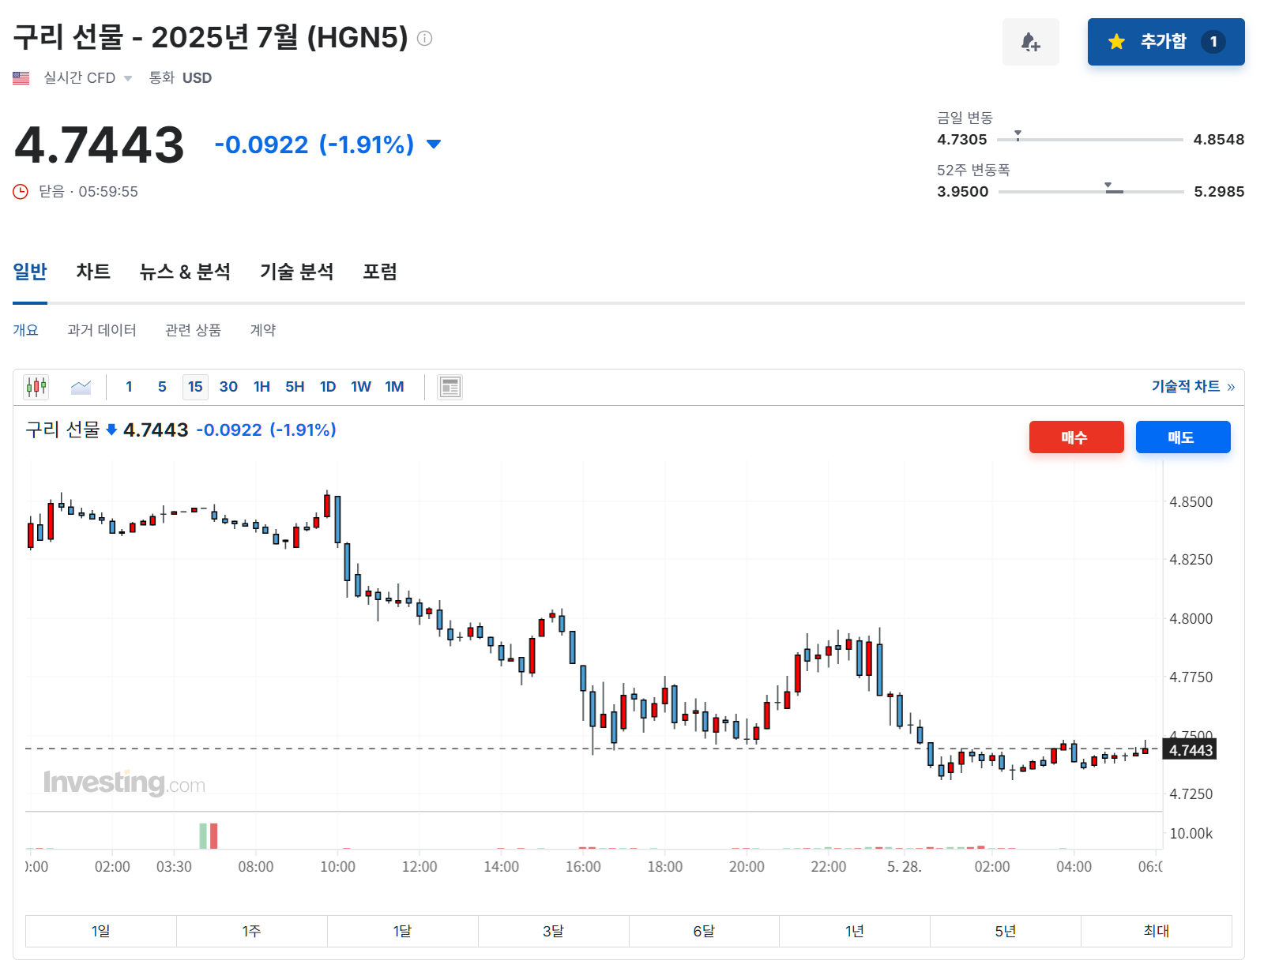Open the 기술 분석 tab
This screenshot has height=968, width=1279.
[x=297, y=272]
